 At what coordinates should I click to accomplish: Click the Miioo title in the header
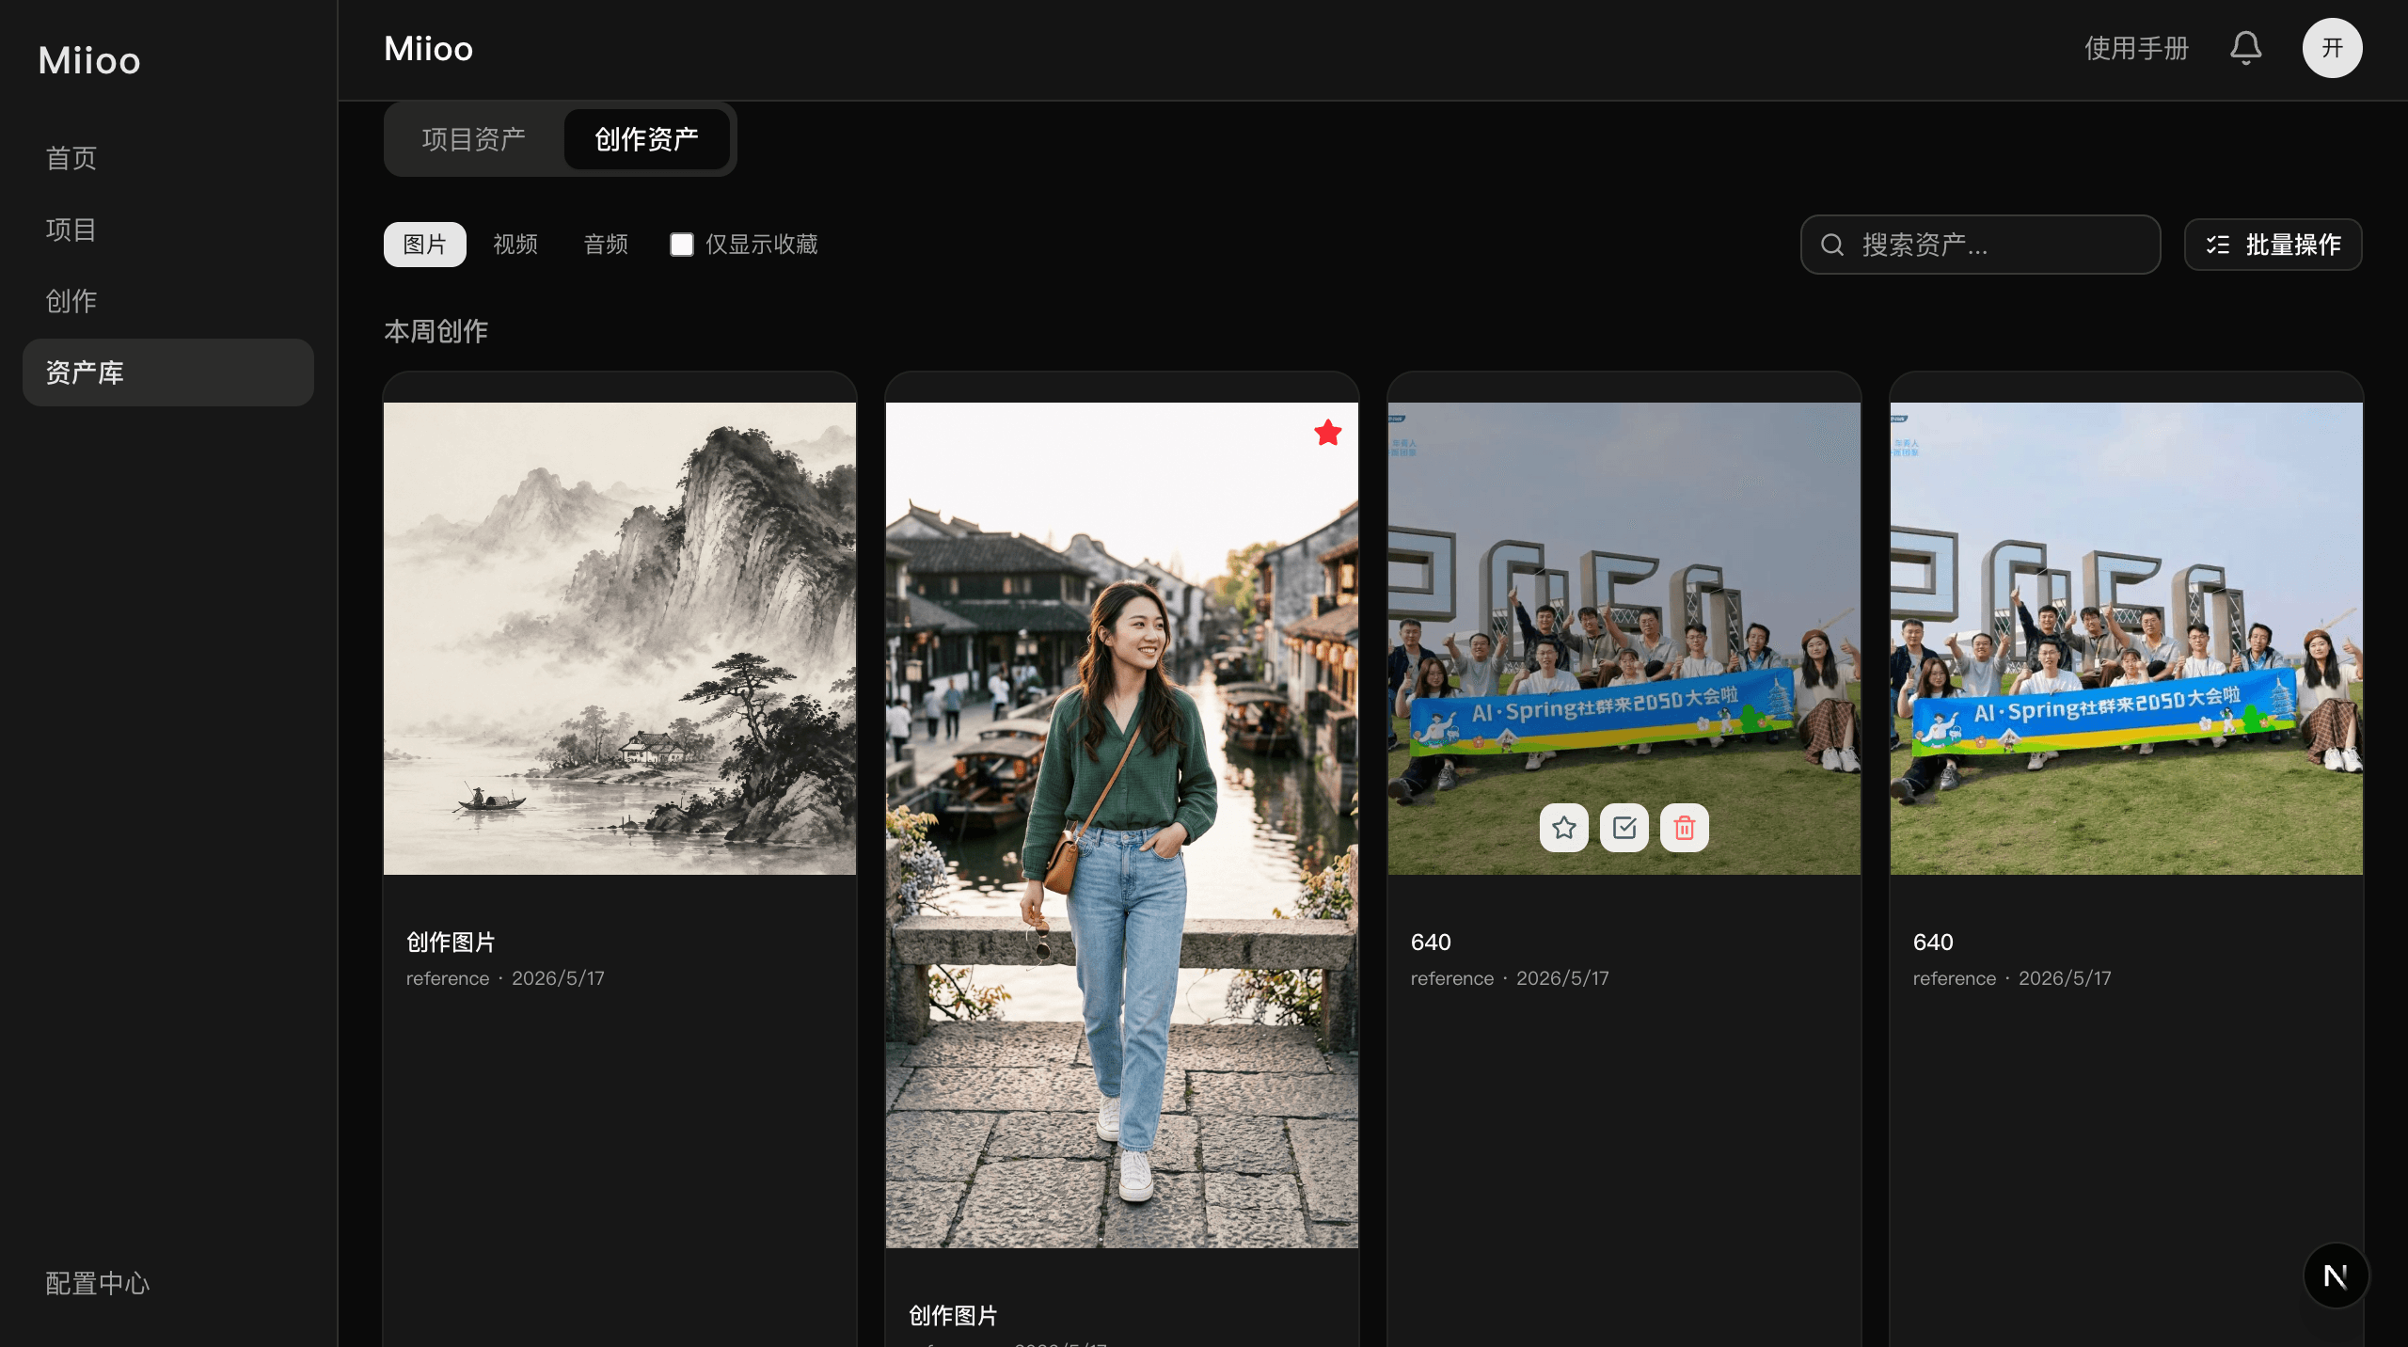tap(428, 48)
